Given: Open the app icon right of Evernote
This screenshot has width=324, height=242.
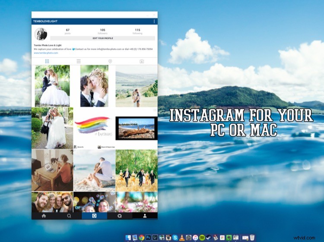Looking at the screenshot, I should [x=235, y=238].
